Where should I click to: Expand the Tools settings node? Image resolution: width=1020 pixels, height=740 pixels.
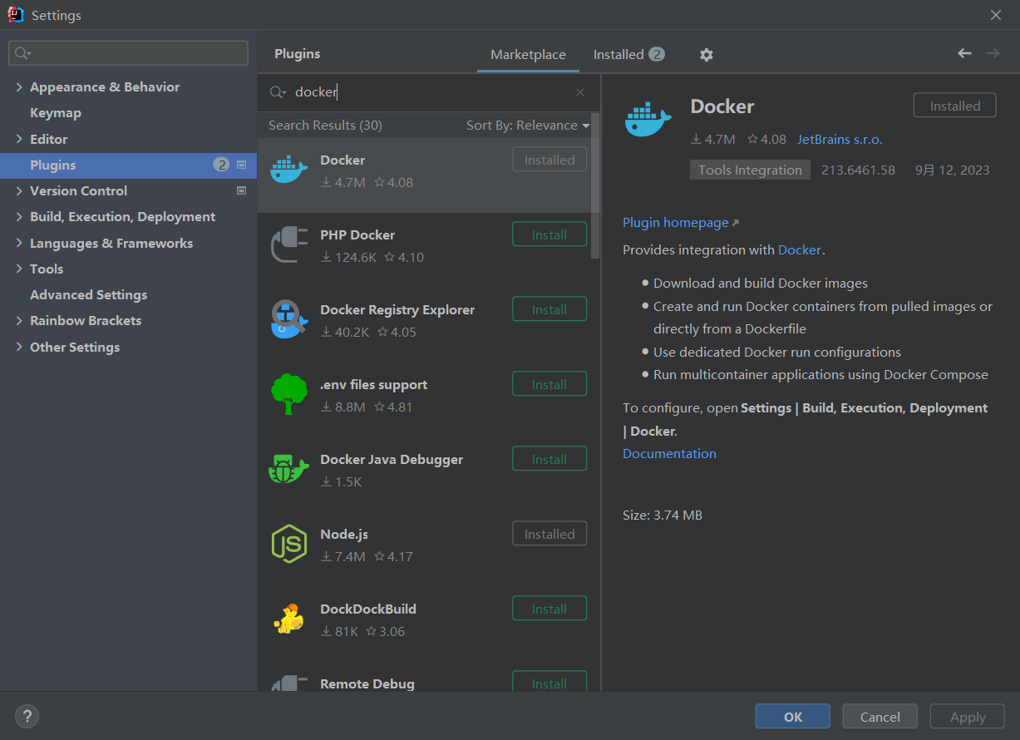click(19, 269)
